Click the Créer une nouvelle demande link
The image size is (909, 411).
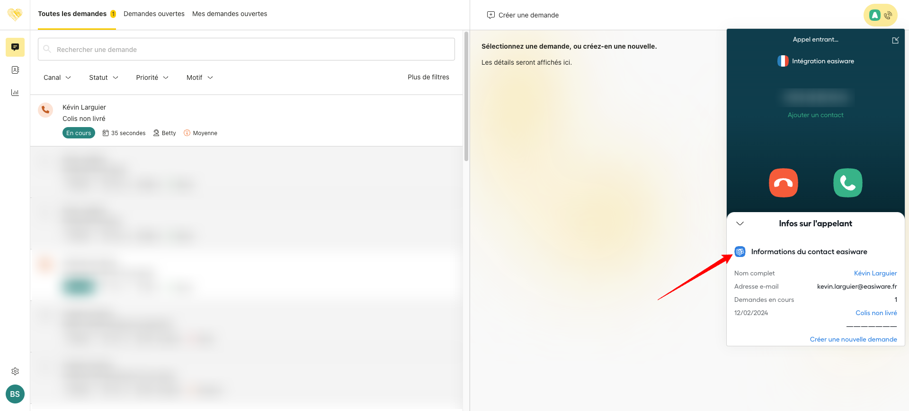[853, 339]
